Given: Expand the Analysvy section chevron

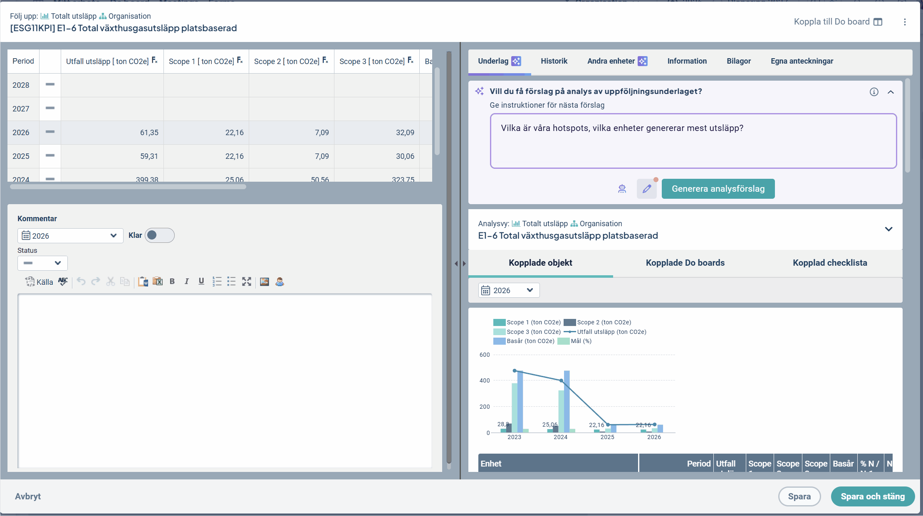Looking at the screenshot, I should click(x=888, y=230).
